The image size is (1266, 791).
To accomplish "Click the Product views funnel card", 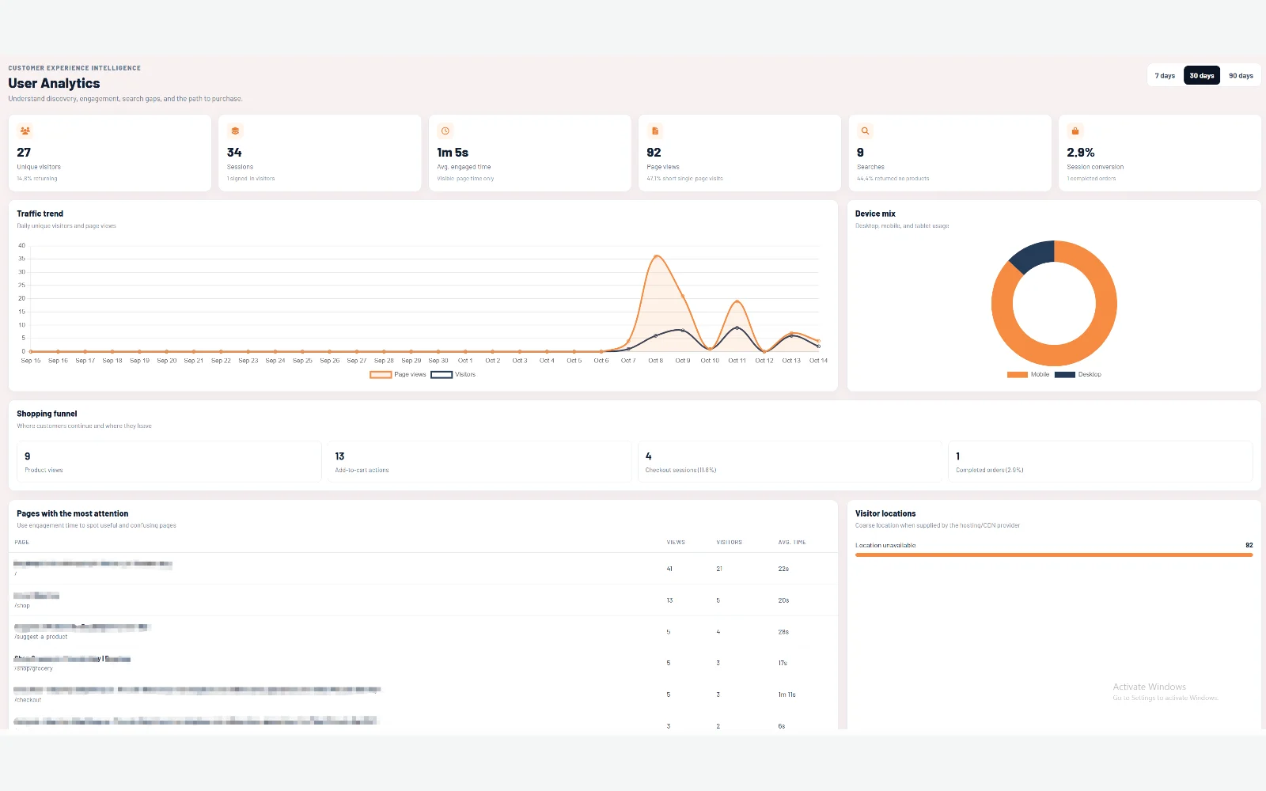I will [169, 462].
